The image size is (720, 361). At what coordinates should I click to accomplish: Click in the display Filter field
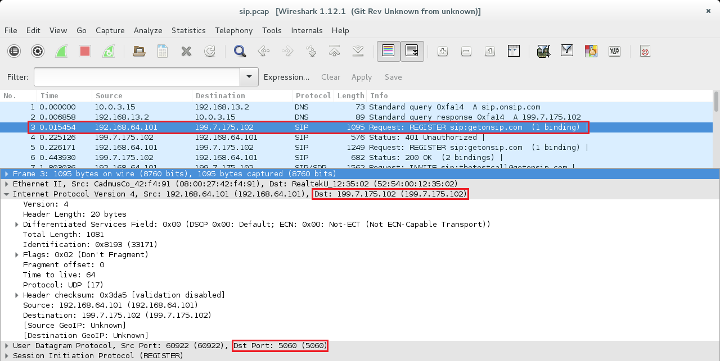point(137,77)
